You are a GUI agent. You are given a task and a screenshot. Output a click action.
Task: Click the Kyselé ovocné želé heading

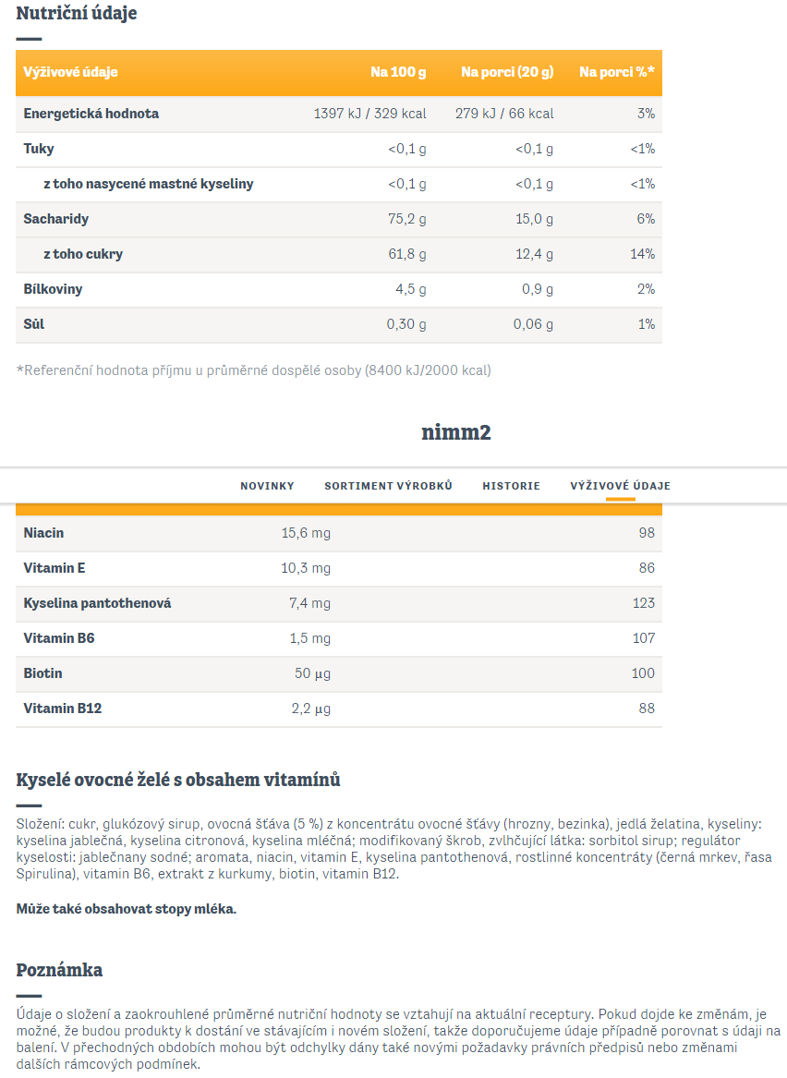point(178,781)
